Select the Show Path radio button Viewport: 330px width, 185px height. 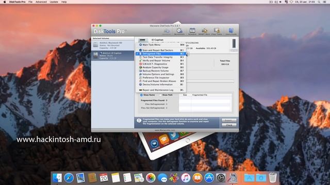160,95
